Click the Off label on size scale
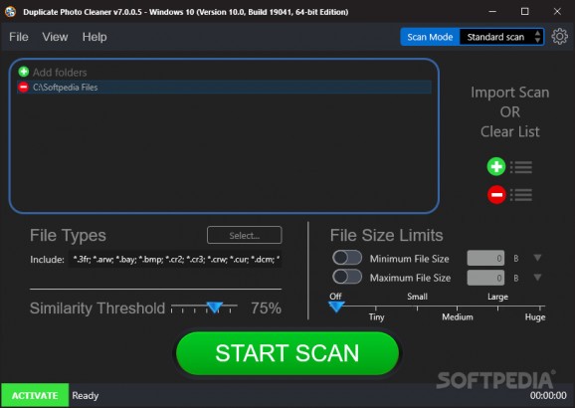 pyautogui.click(x=335, y=297)
